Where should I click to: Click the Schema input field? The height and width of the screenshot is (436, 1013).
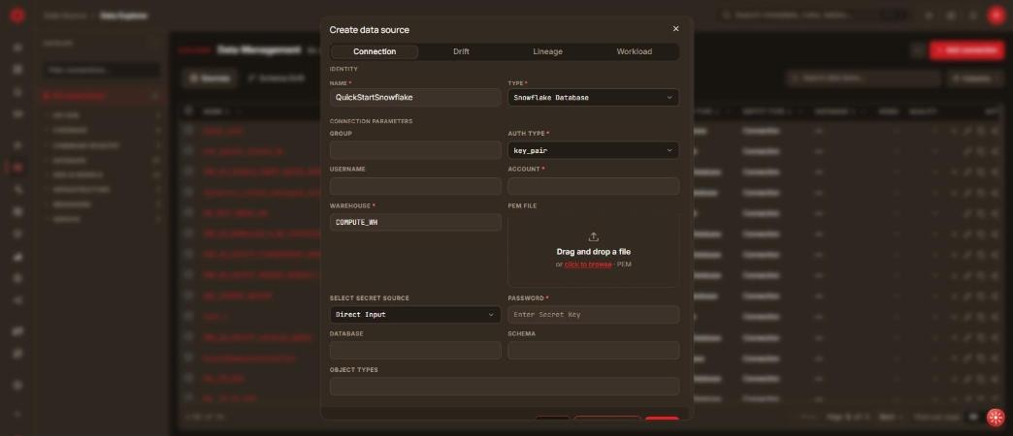pyautogui.click(x=593, y=350)
